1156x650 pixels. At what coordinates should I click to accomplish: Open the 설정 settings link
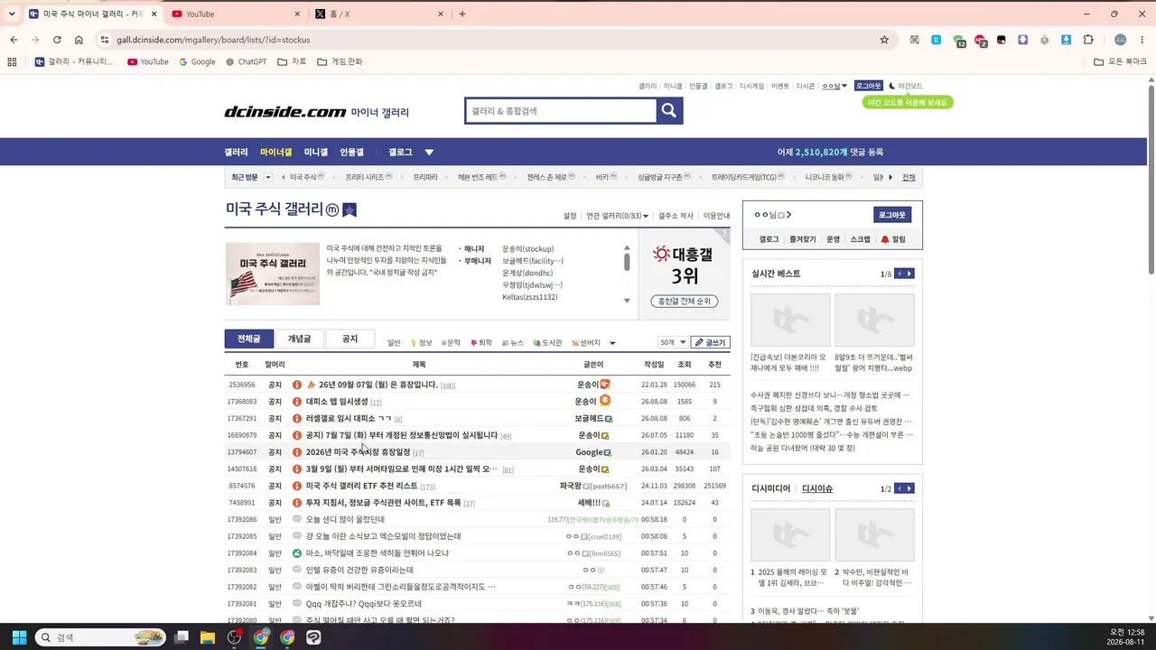570,216
